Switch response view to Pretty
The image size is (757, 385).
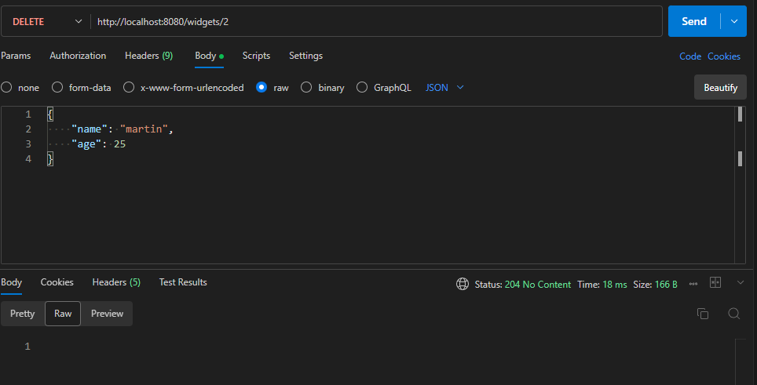pos(22,314)
